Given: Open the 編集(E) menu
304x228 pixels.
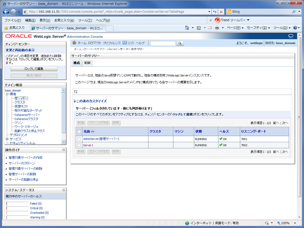Looking at the screenshot, I should pyautogui.click(x=30, y=20).
